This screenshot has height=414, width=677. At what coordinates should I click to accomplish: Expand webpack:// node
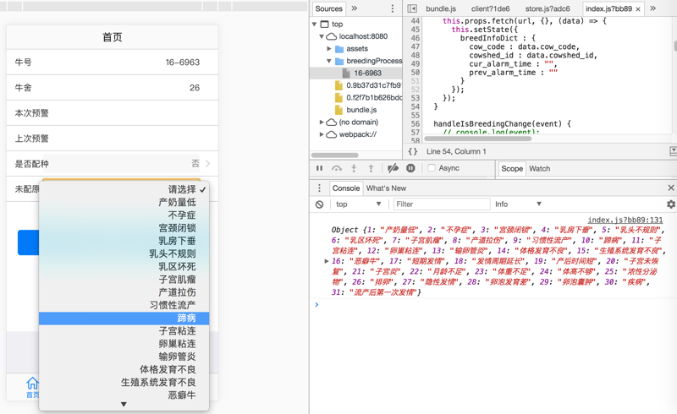[322, 134]
